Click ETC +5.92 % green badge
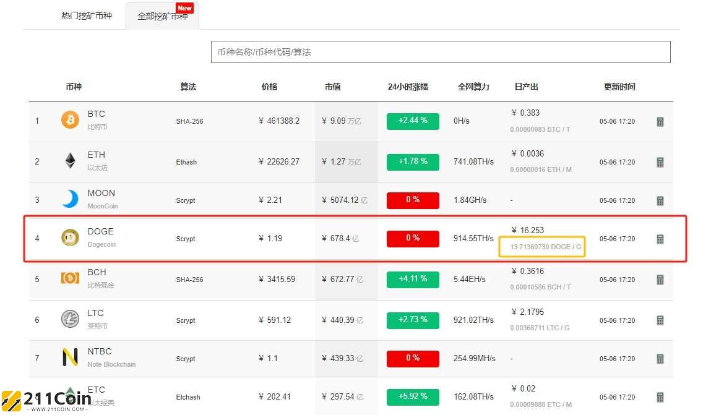The height and width of the screenshot is (415, 724). (x=413, y=396)
